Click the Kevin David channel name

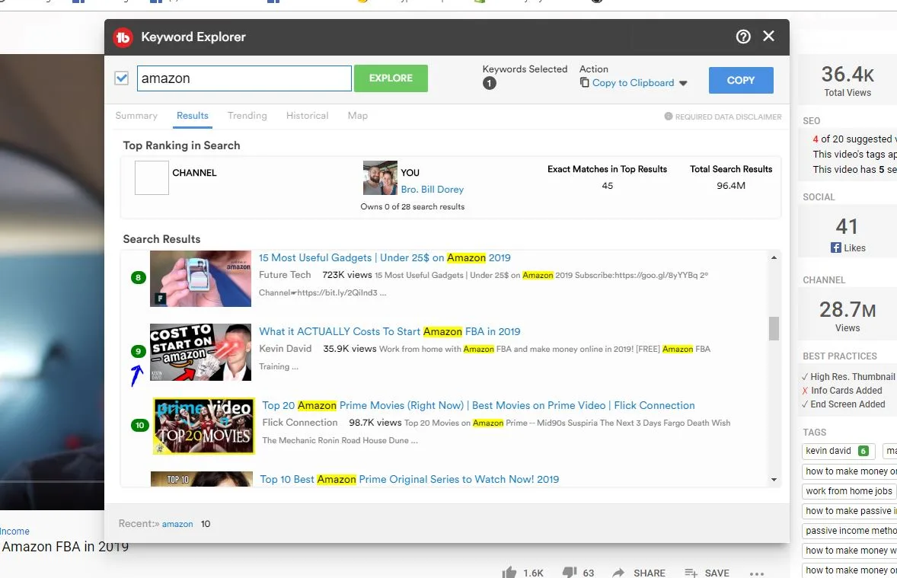click(x=286, y=349)
